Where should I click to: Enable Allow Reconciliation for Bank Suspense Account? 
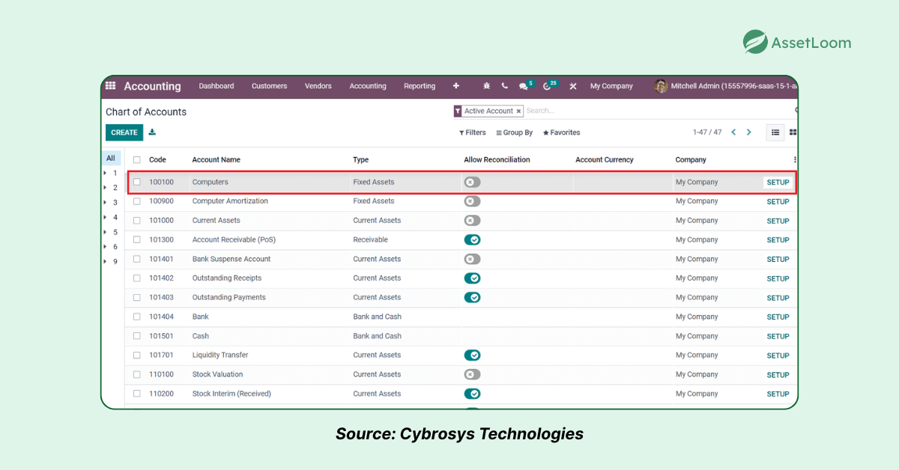(472, 258)
